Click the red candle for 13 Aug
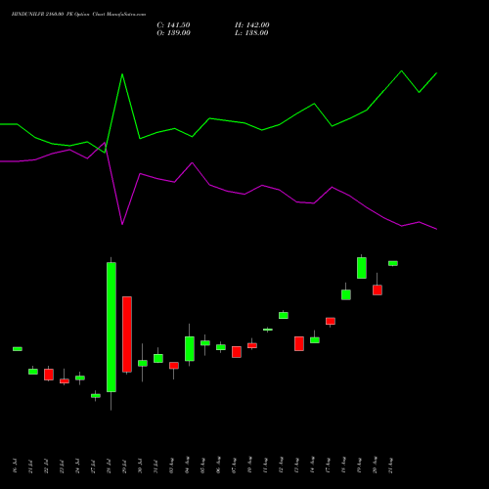Image resolution: width=489 pixels, height=489 pixels. [299, 343]
